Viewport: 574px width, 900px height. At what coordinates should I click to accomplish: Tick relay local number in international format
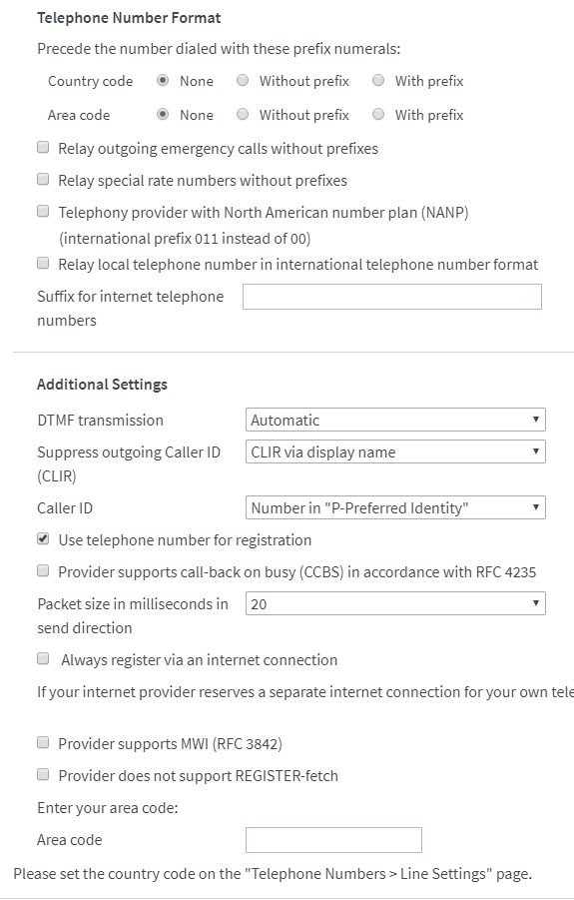click(43, 263)
